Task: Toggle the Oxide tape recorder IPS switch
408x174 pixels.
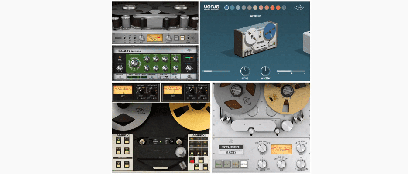Action: 125,37
